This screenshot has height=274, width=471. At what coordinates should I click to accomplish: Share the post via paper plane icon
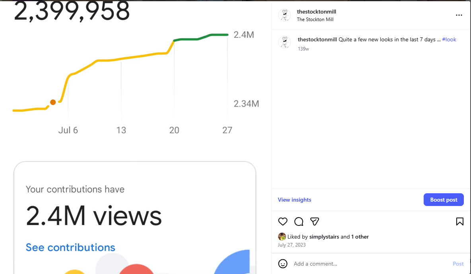pos(315,222)
